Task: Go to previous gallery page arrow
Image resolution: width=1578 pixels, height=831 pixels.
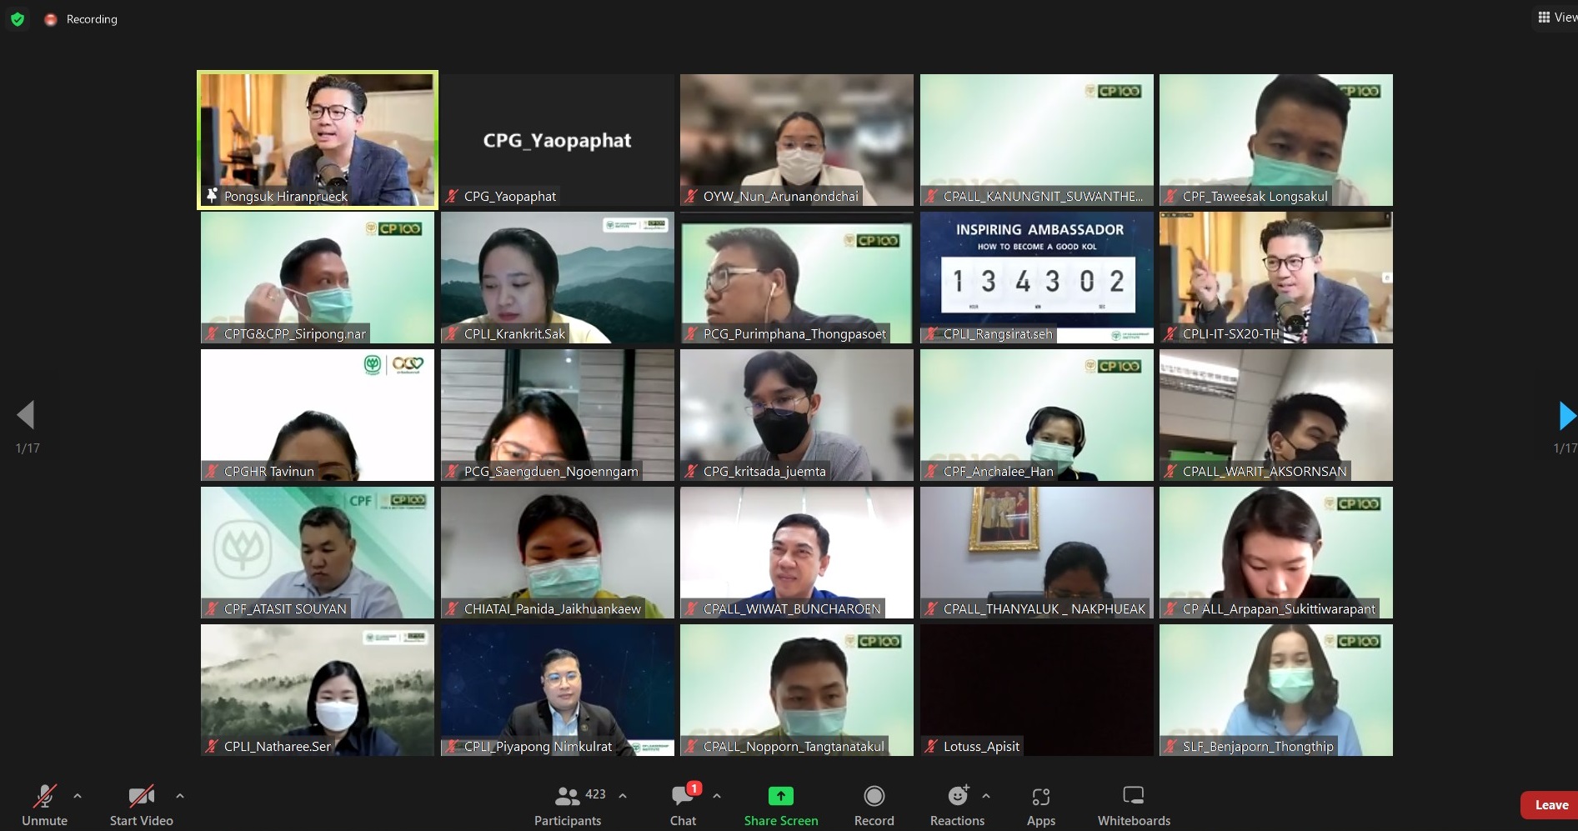Action: [x=26, y=415]
